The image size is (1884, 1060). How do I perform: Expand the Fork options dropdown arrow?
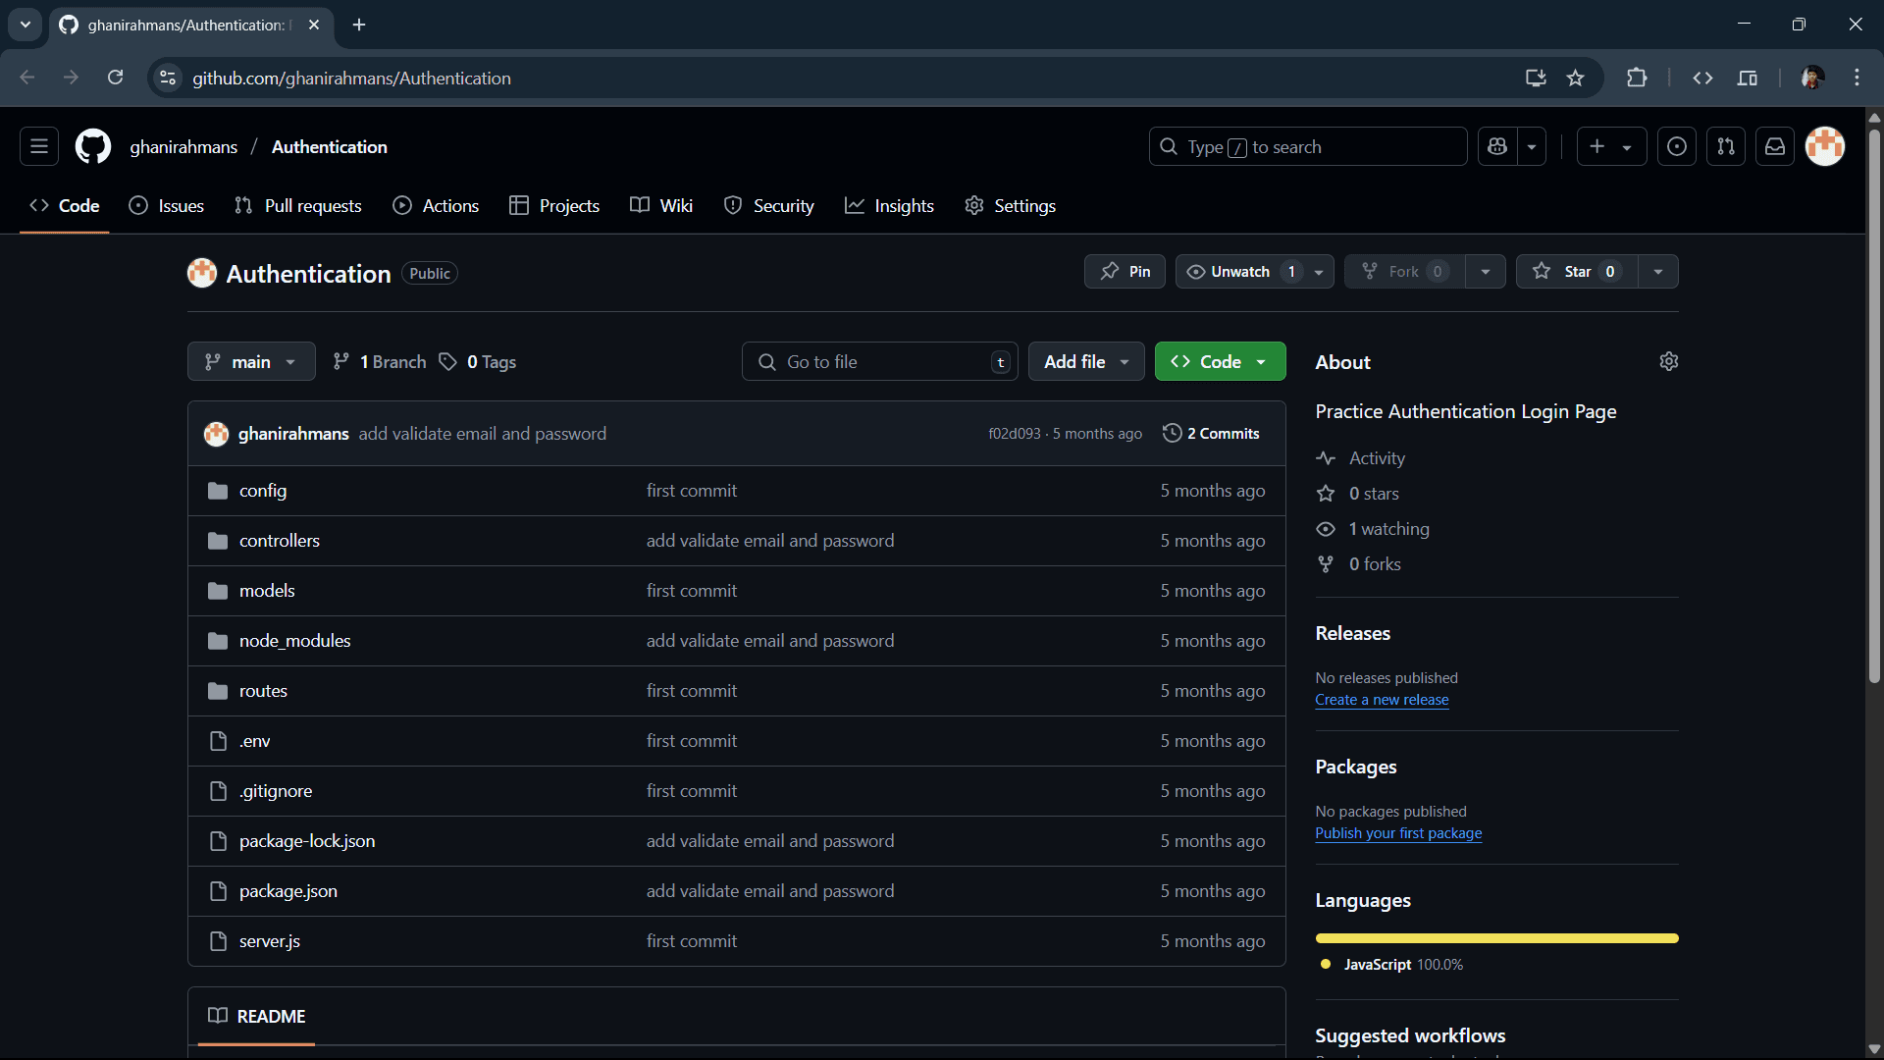click(x=1486, y=272)
